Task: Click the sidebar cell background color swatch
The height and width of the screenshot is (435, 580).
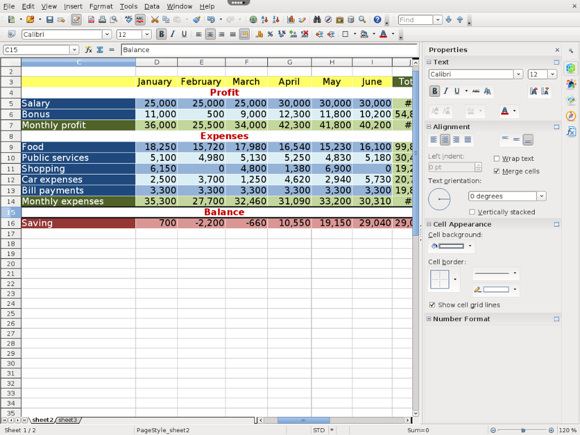Action: point(450,246)
